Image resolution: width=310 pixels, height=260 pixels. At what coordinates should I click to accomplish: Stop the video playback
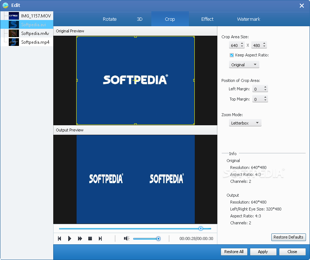tap(90, 239)
